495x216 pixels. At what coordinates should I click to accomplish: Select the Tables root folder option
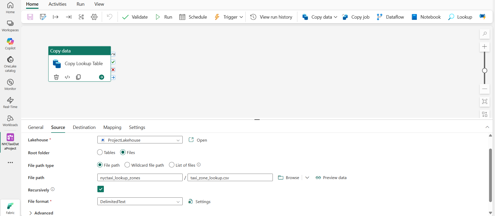click(100, 152)
